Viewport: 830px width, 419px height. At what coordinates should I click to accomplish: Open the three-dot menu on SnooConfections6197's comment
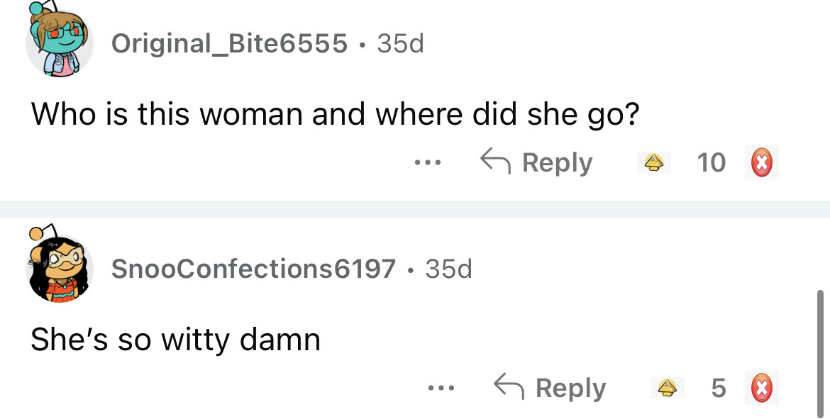(x=441, y=388)
